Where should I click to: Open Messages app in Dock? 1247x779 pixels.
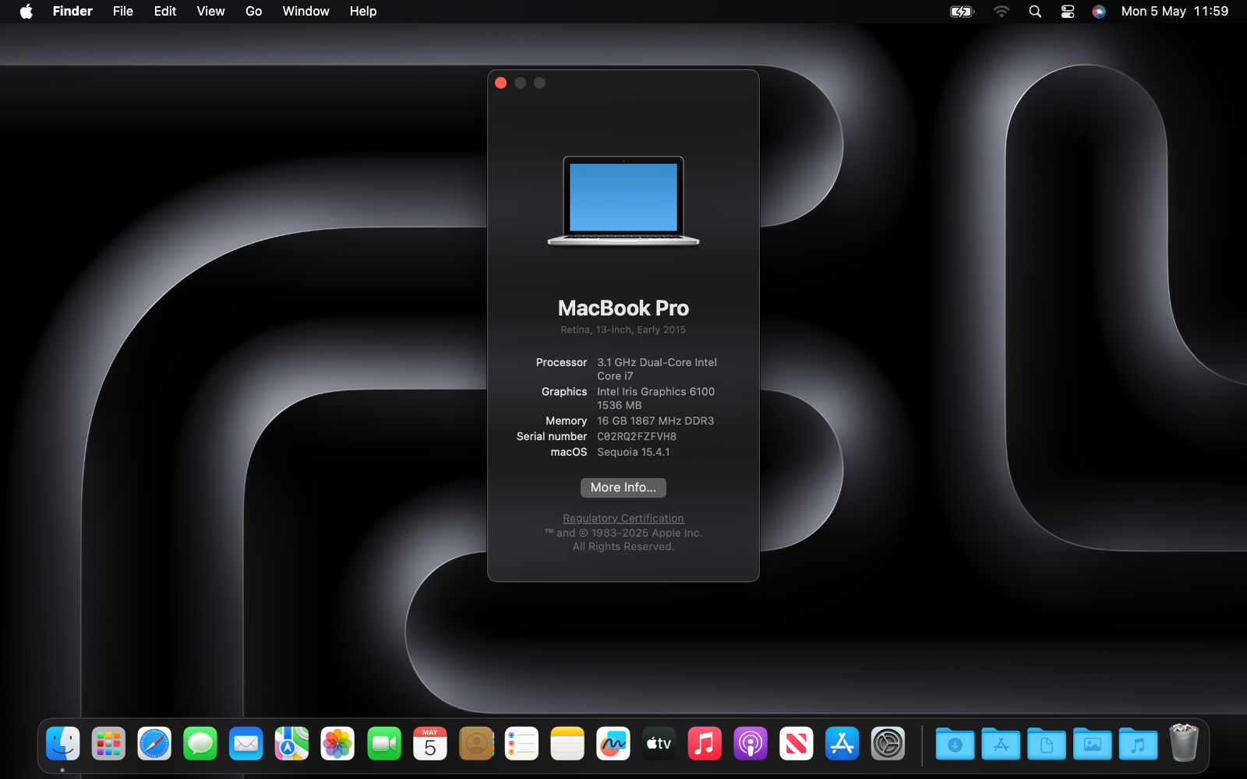[200, 744]
